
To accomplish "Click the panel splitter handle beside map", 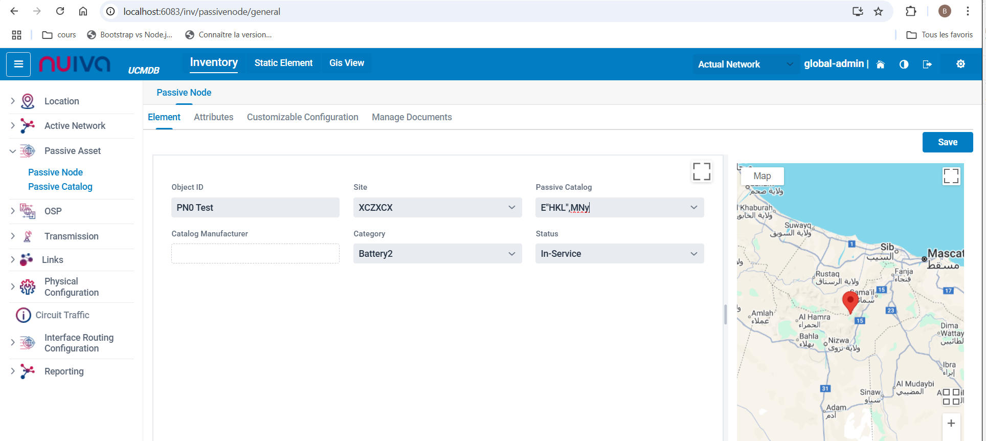I will point(725,314).
